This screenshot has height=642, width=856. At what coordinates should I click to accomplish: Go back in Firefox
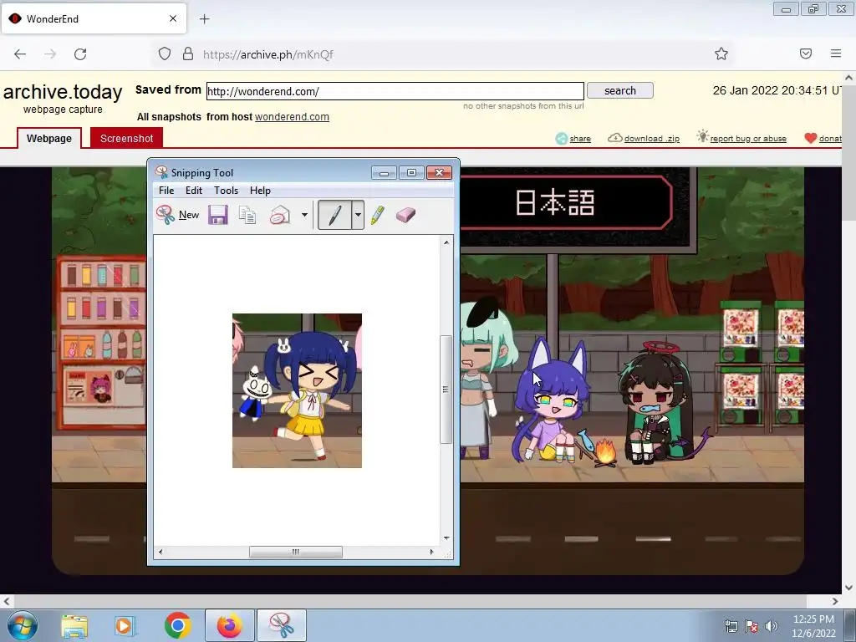[20, 54]
